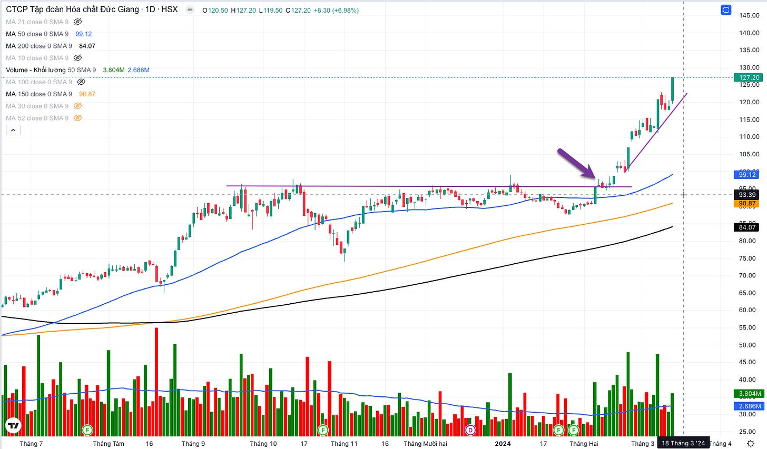Viewport: 767px width, 449px height.
Task: Click the H127.20 high price value
Action: 243,10
